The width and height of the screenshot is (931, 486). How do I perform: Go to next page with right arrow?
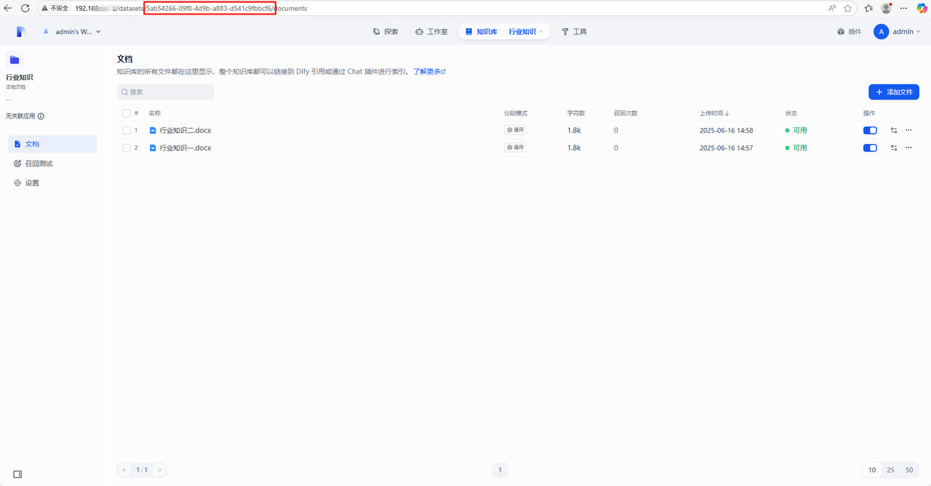(159, 470)
